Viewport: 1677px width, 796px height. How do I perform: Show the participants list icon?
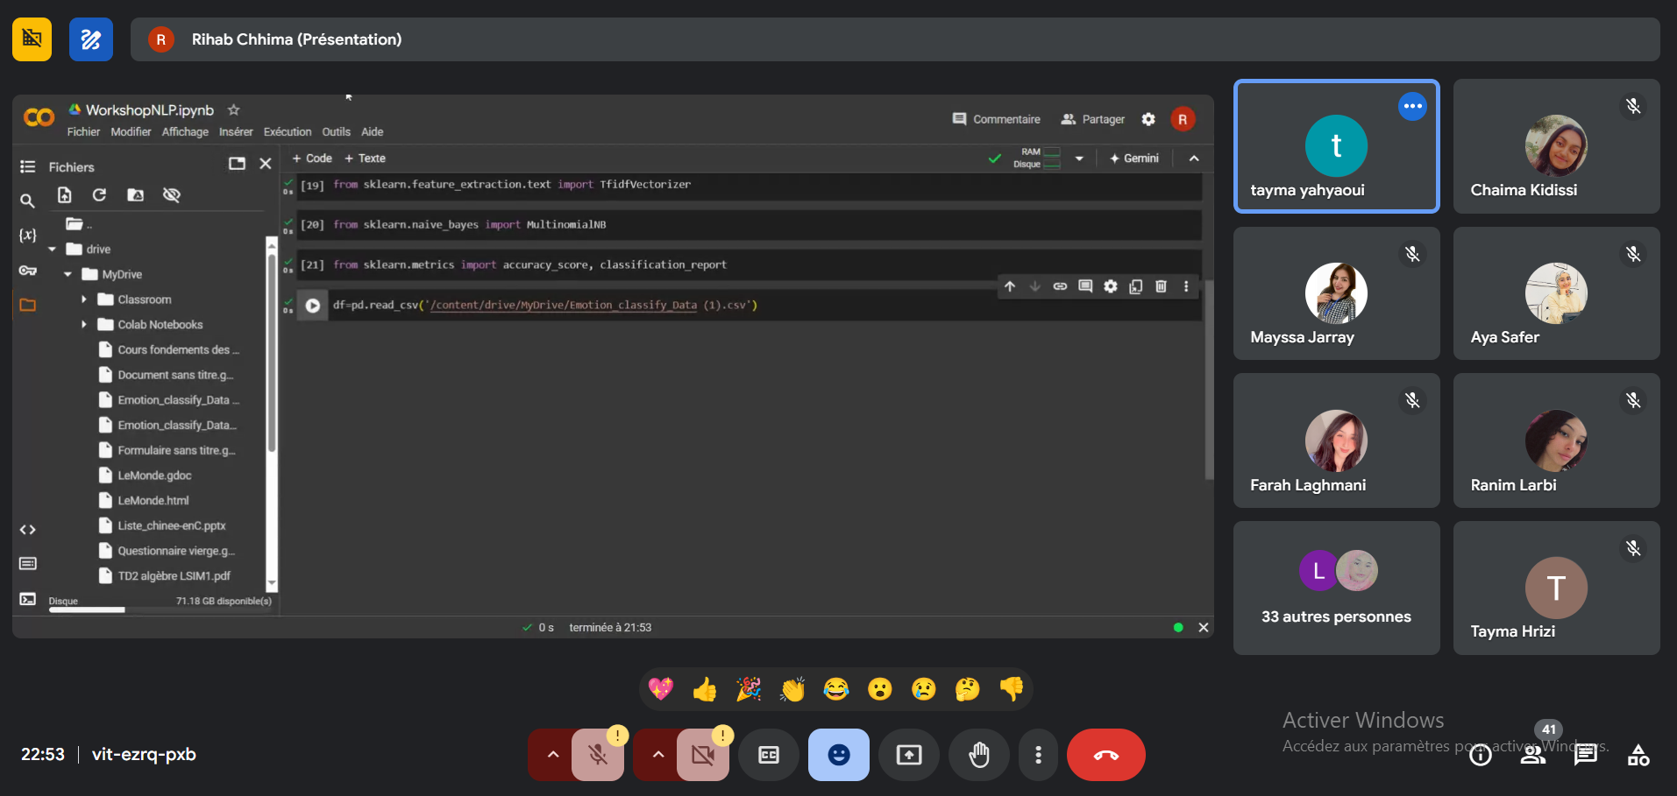click(1532, 755)
